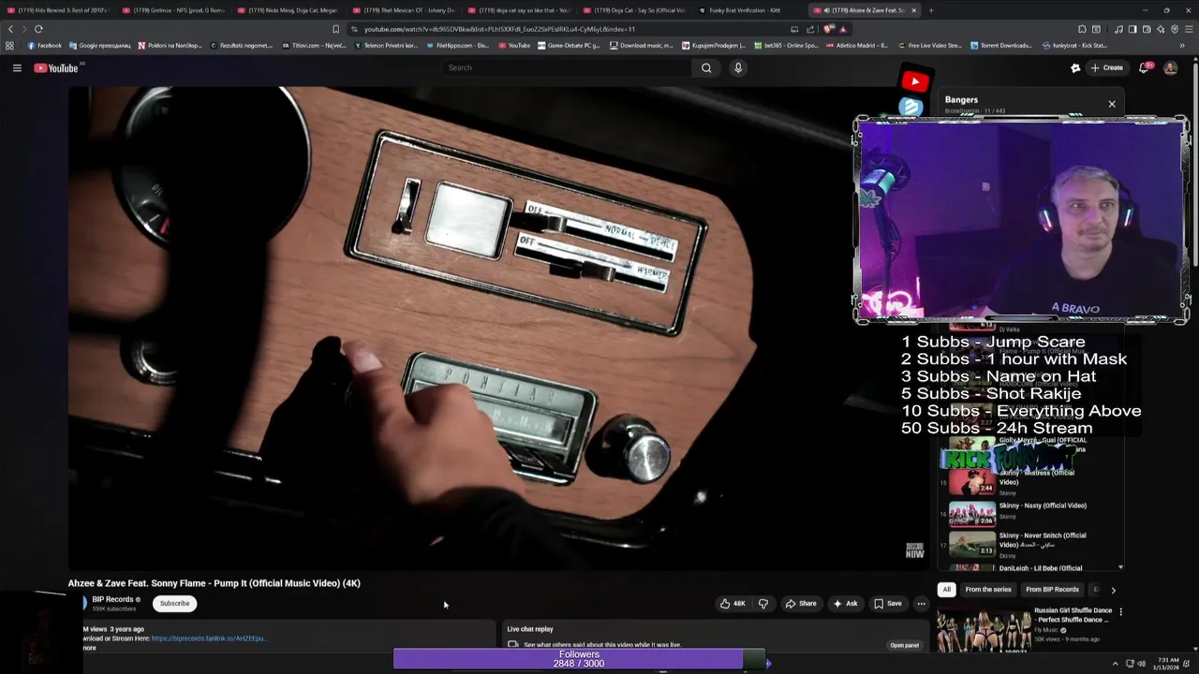Like the video with 48K thumbs up
The image size is (1199, 674).
(733, 604)
